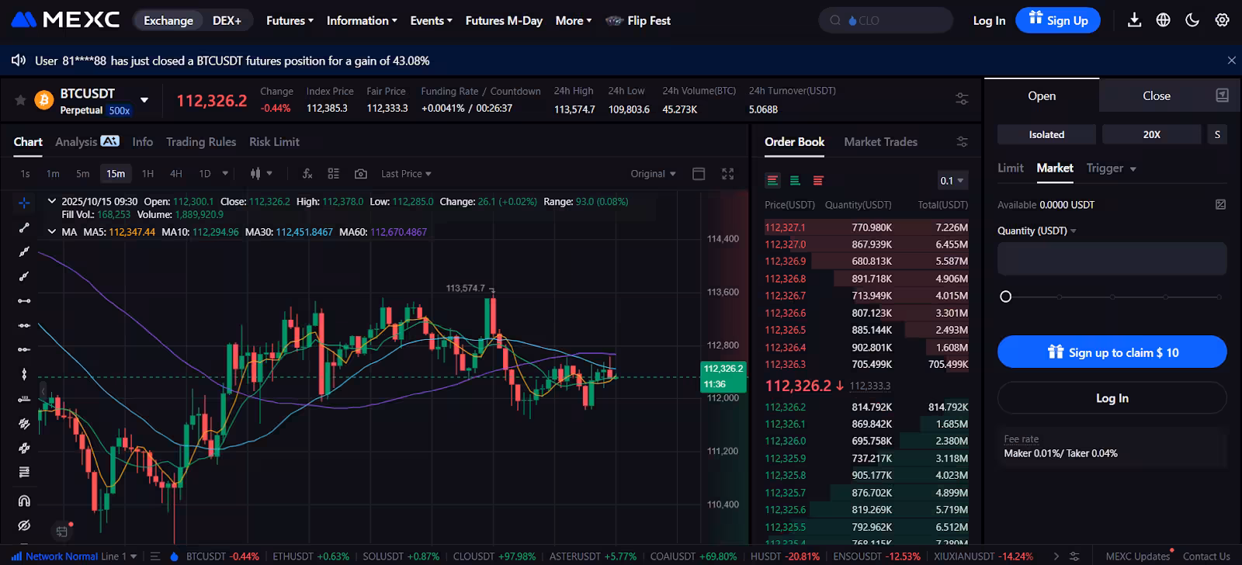Click the quantity slider handle

point(1005,296)
